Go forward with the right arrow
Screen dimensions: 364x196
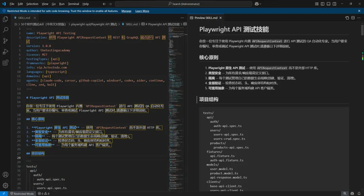pyautogui.click(x=110, y=4)
